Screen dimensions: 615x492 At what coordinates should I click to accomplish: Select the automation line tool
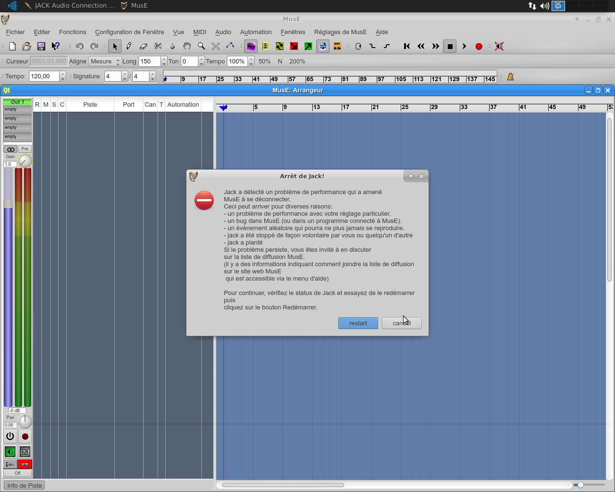coord(230,46)
